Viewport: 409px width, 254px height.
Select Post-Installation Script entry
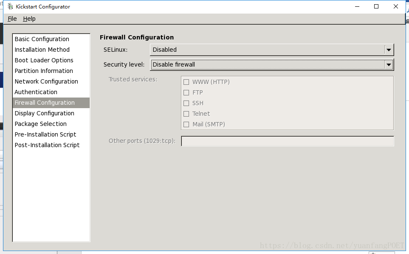point(51,145)
